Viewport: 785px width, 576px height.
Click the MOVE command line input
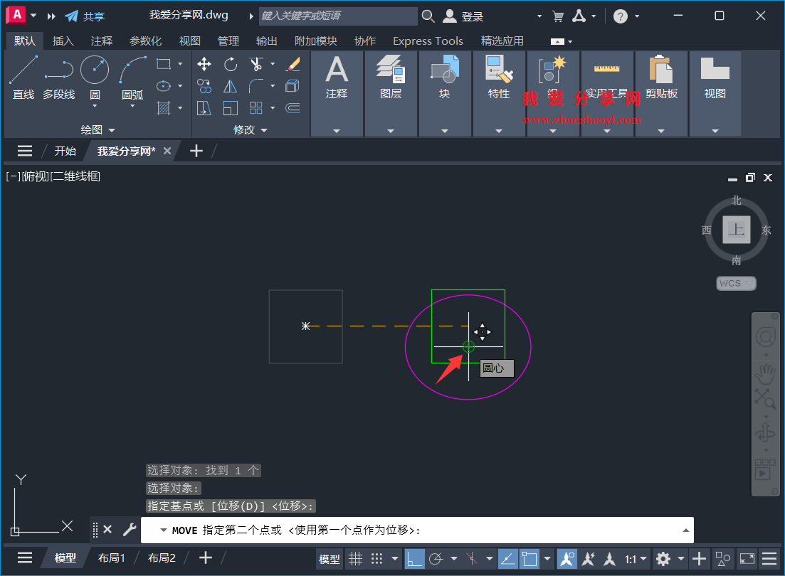tap(417, 530)
